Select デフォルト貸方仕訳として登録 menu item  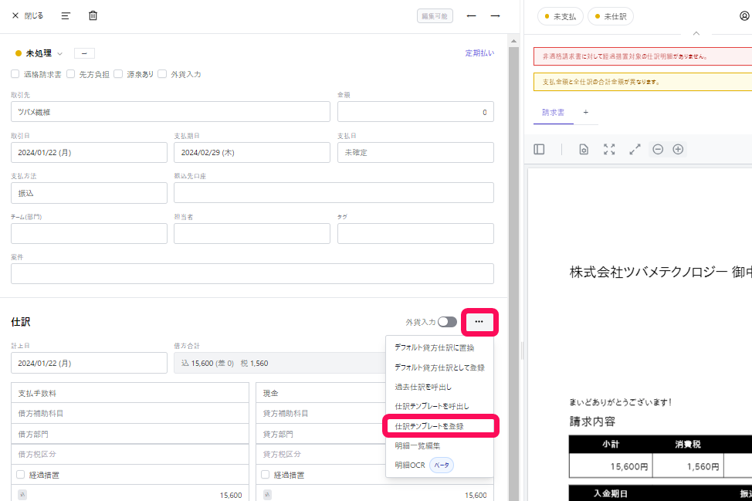point(439,367)
